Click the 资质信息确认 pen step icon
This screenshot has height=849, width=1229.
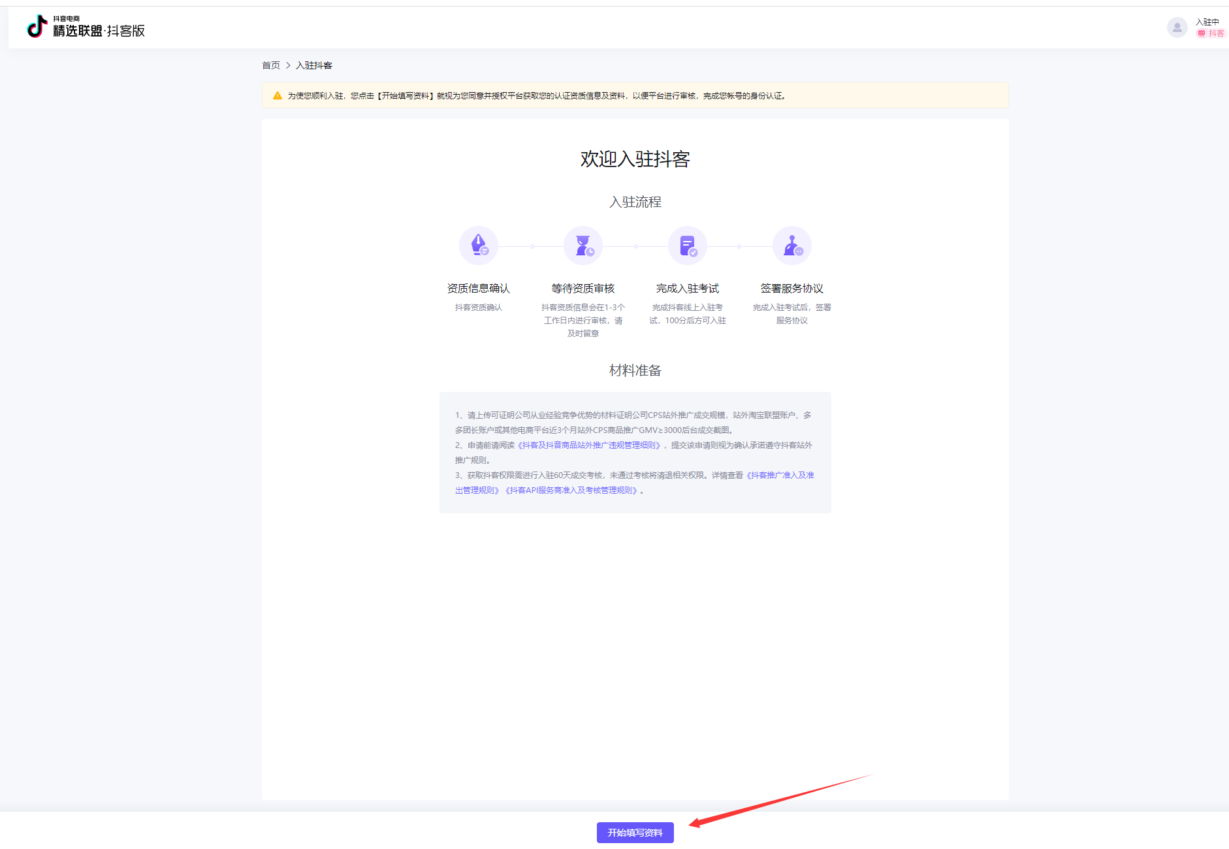point(479,246)
